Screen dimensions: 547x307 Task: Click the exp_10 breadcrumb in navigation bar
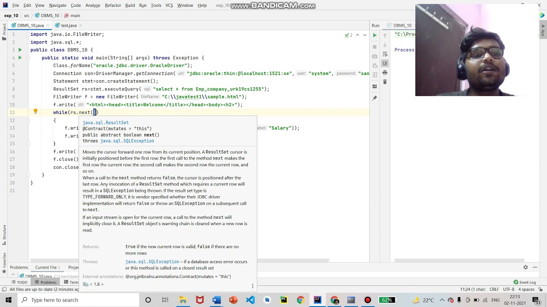click(11, 15)
